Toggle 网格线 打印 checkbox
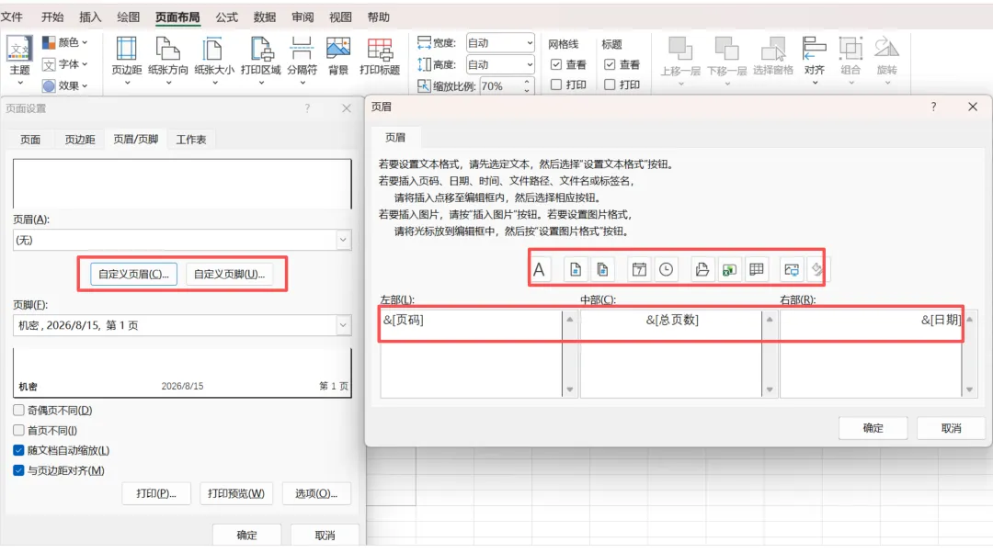This screenshot has width=993, height=553. pyautogui.click(x=556, y=85)
